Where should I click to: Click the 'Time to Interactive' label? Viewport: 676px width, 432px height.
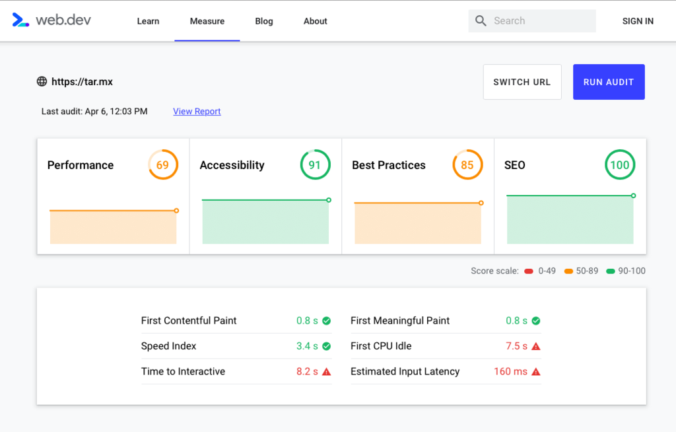click(x=184, y=372)
